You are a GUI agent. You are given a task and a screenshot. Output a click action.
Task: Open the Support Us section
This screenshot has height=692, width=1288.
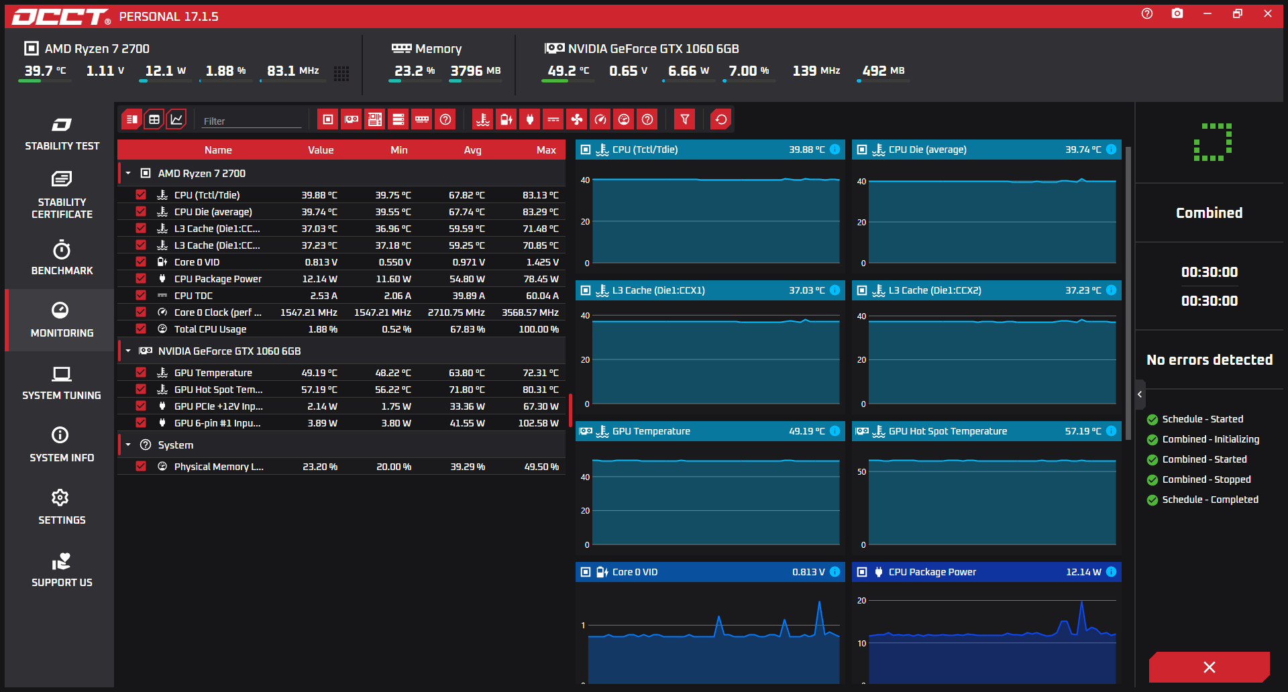point(62,571)
